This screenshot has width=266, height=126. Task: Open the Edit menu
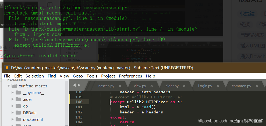18,76
